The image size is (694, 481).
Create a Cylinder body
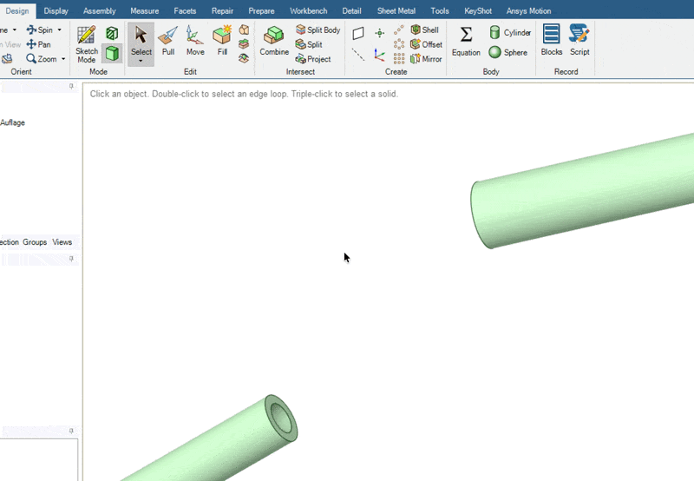pos(510,32)
